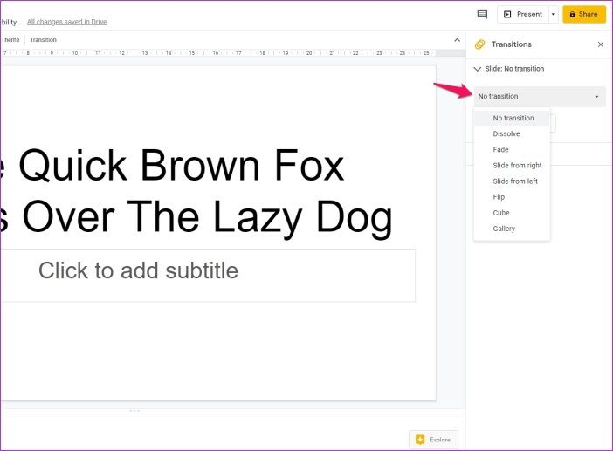
Task: Click the Theme toolbar button
Action: (x=10, y=40)
